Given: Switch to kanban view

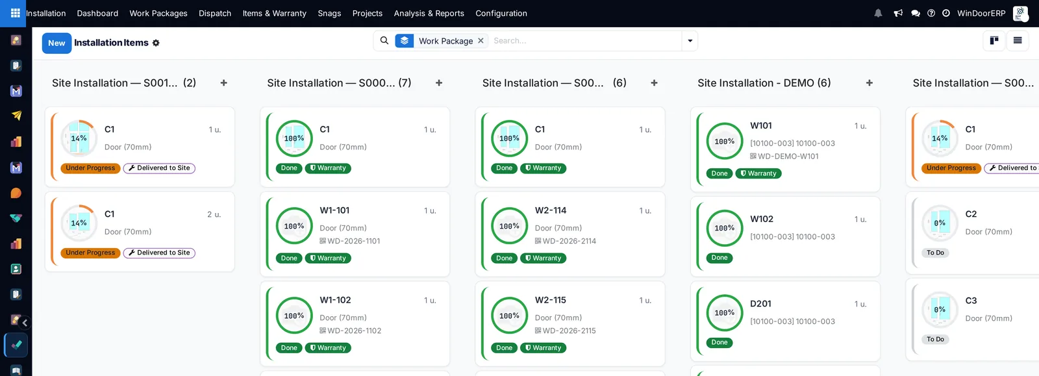Looking at the screenshot, I should pyautogui.click(x=994, y=41).
